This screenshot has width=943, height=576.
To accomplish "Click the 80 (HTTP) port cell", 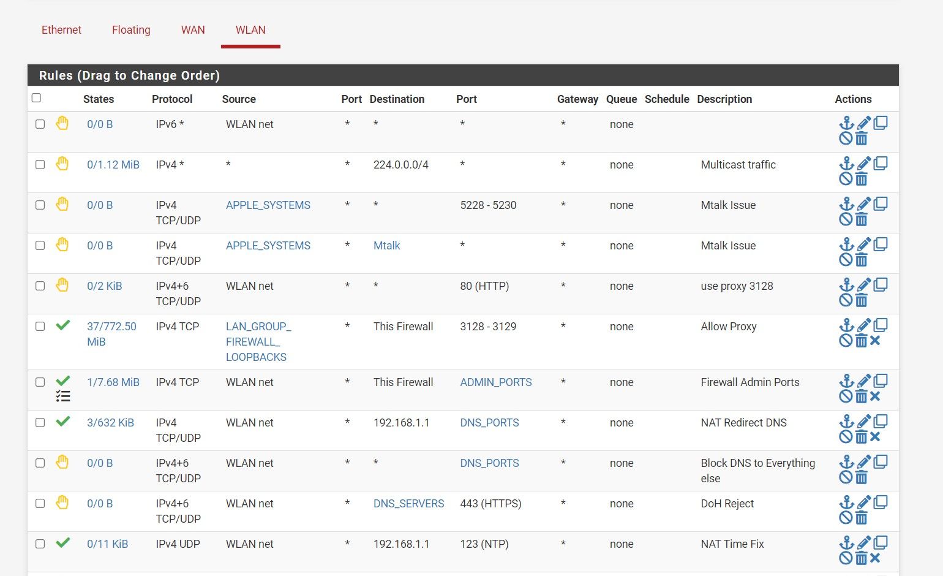I will click(484, 286).
